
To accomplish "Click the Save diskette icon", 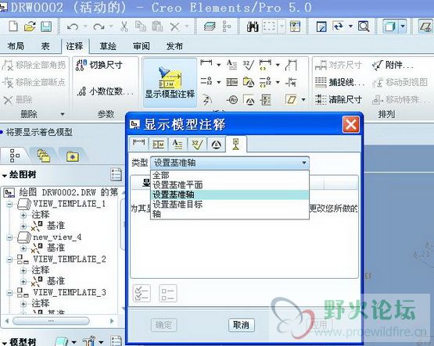I will tap(46, 27).
